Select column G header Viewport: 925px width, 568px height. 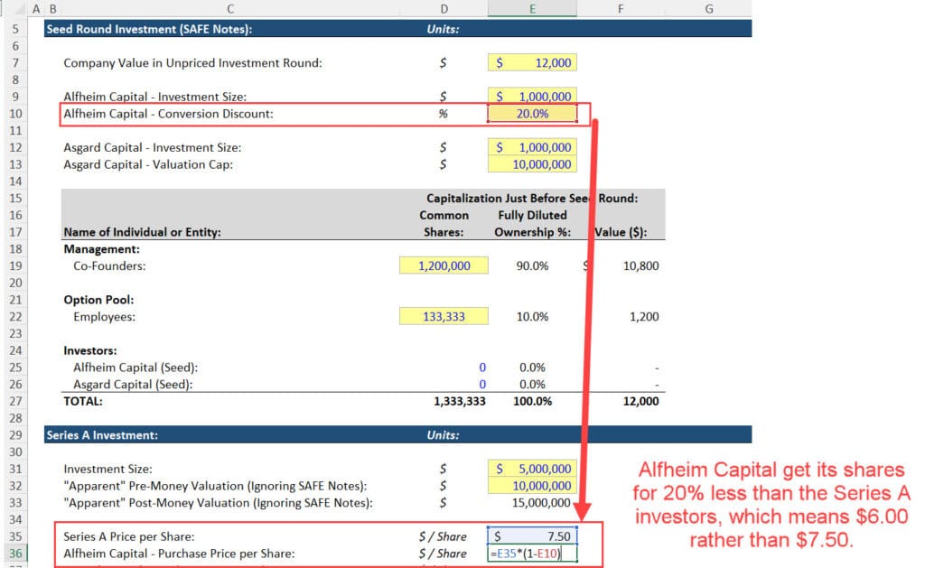[710, 7]
